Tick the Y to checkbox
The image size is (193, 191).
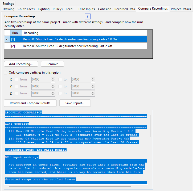[x=60, y=87]
